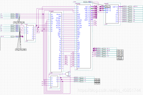Select the jiepai timing block
143x95 pixels.
(30, 33)
